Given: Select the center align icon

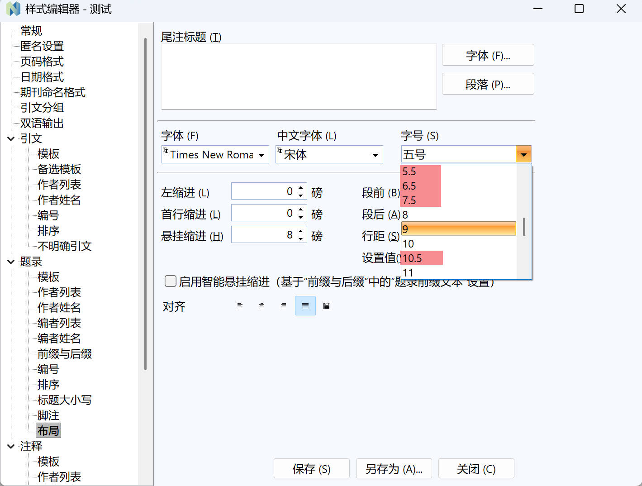Looking at the screenshot, I should pos(262,306).
